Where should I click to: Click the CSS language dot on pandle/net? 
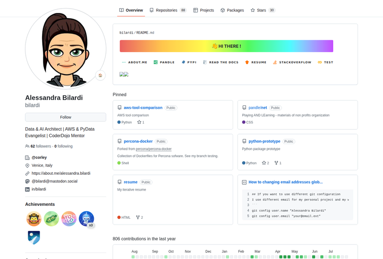click(244, 122)
